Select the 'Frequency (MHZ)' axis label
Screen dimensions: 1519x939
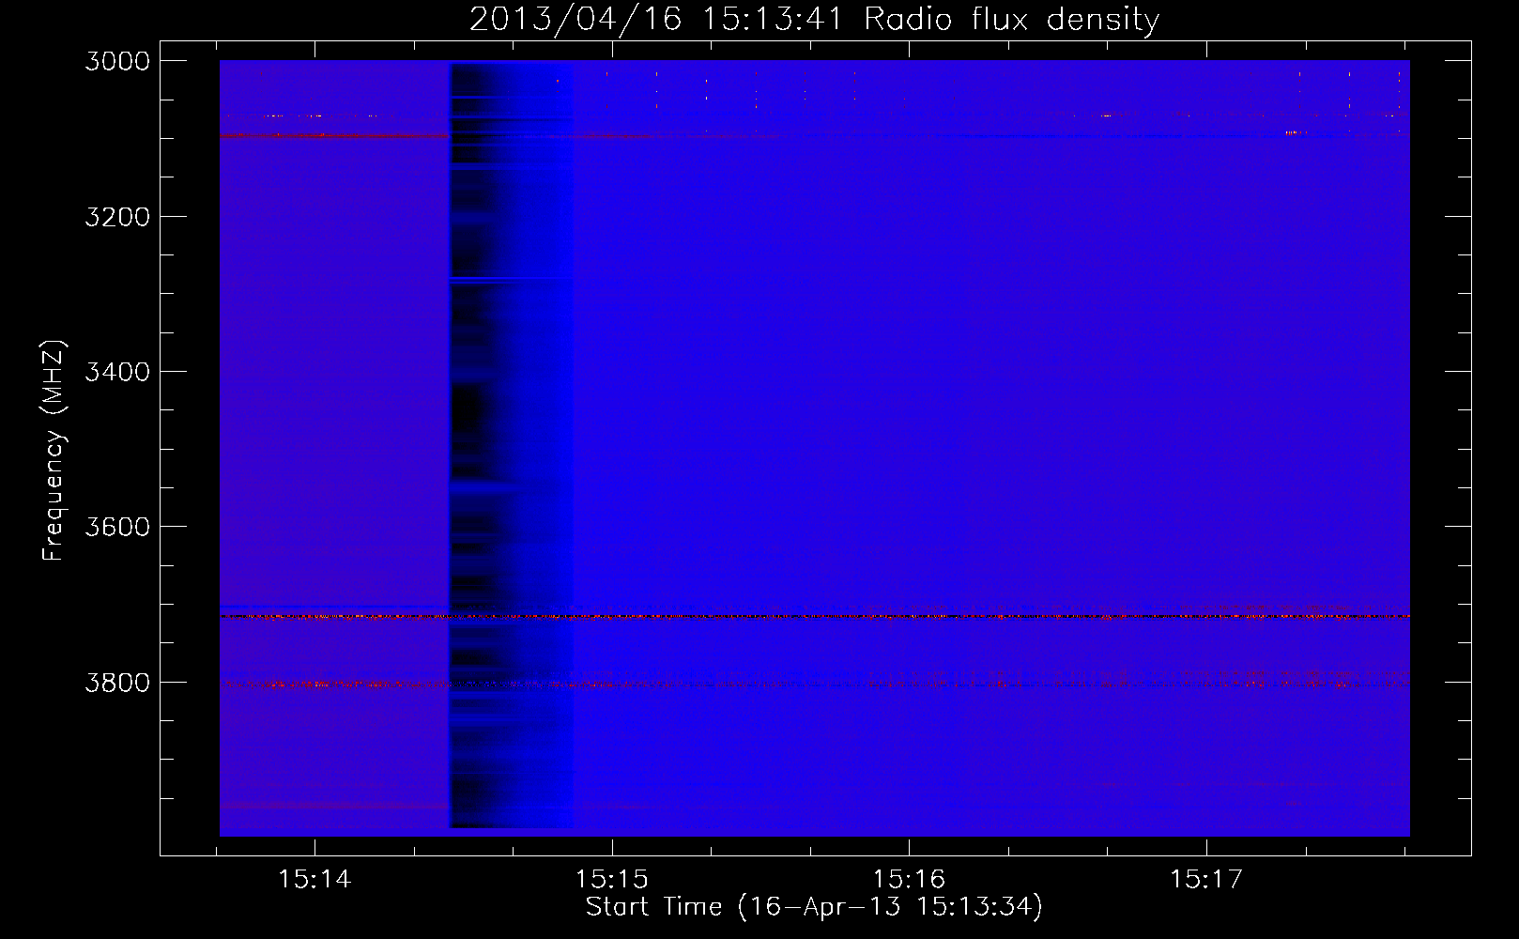pos(54,451)
